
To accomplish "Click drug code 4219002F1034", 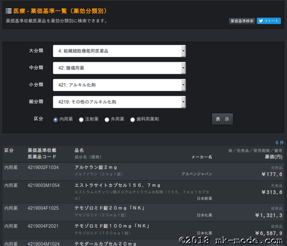I will tap(43, 167).
